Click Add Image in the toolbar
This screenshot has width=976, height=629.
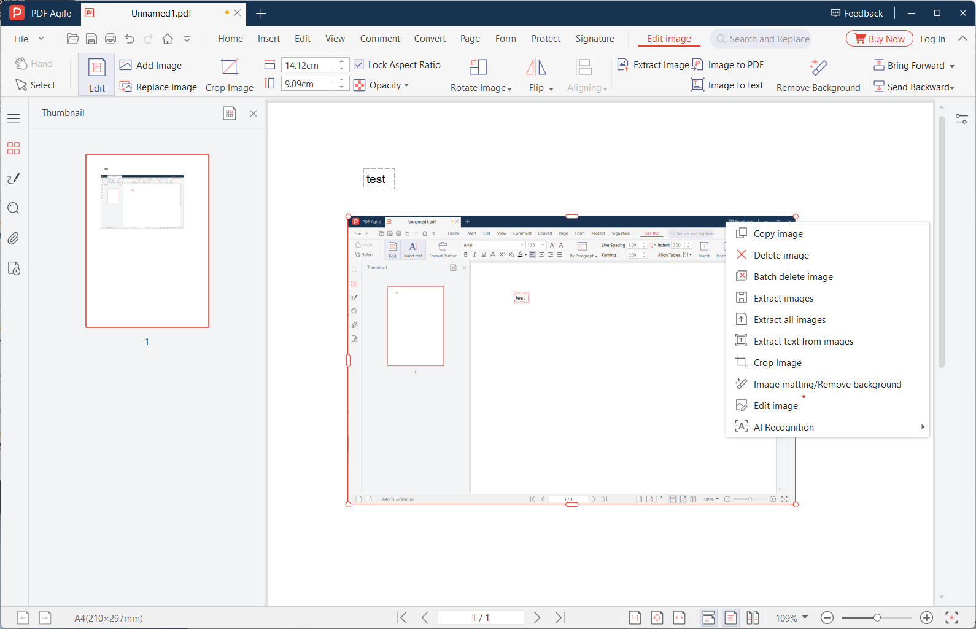(151, 65)
